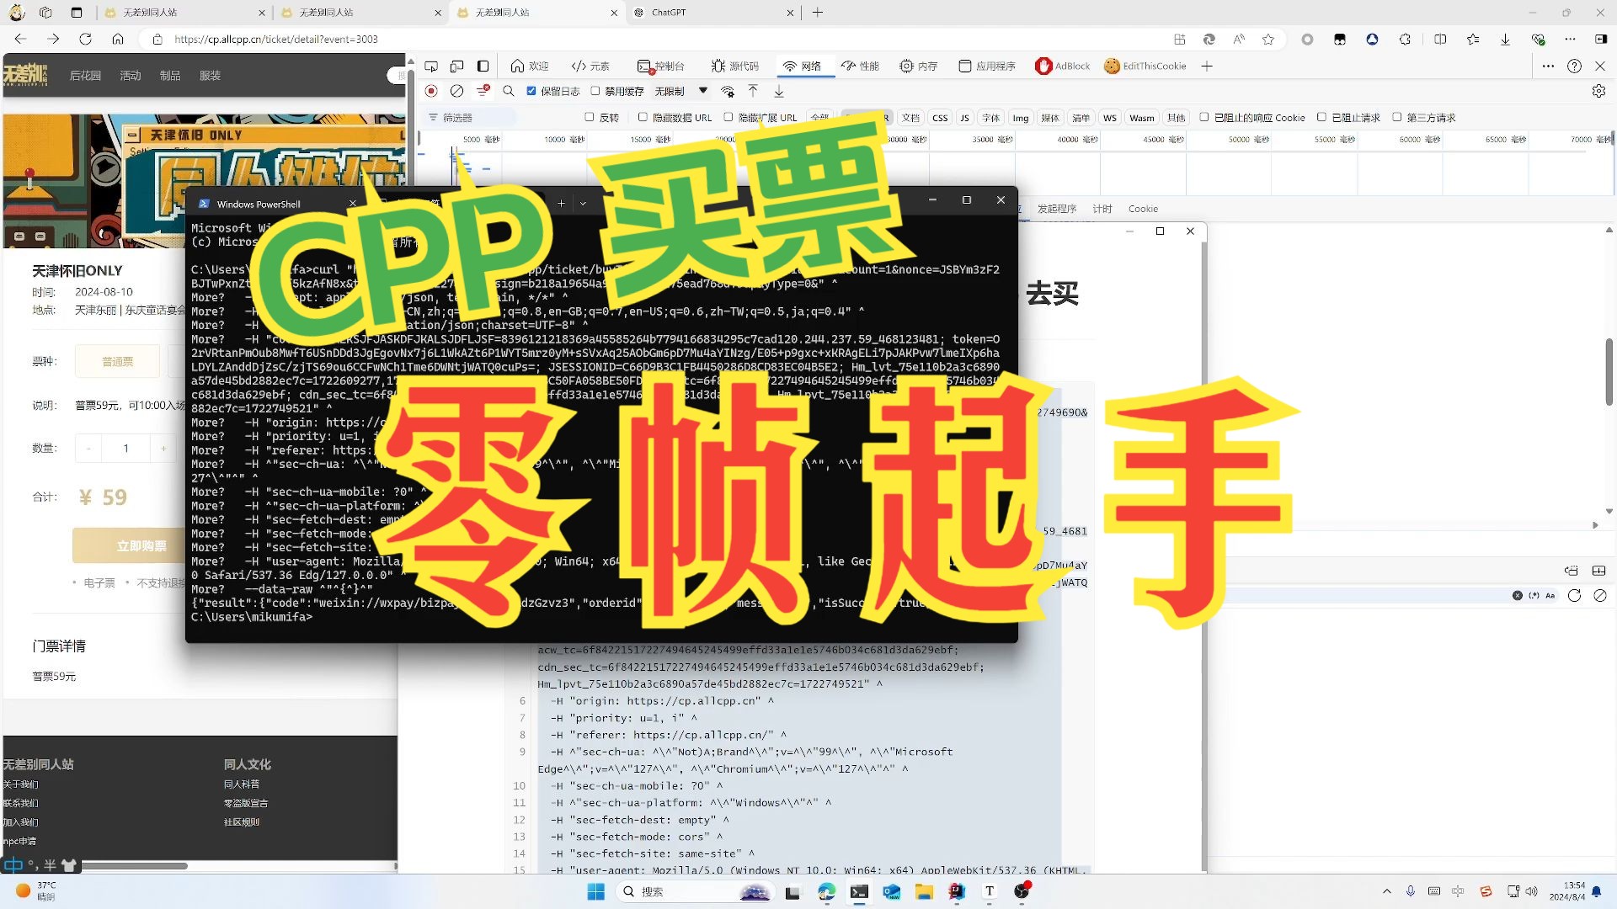Open browser extensions puzzle icon
1617x909 pixels.
point(1405,39)
